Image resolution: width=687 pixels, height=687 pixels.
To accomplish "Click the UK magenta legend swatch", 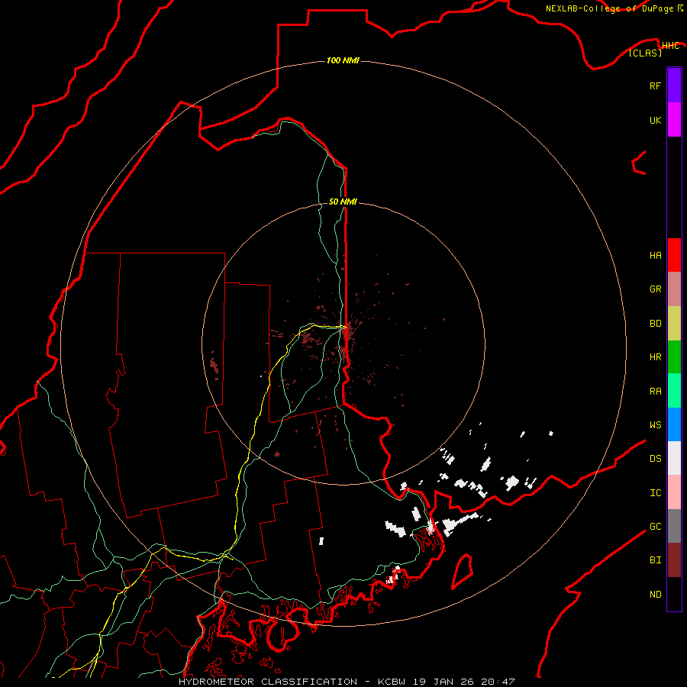I will [x=674, y=120].
